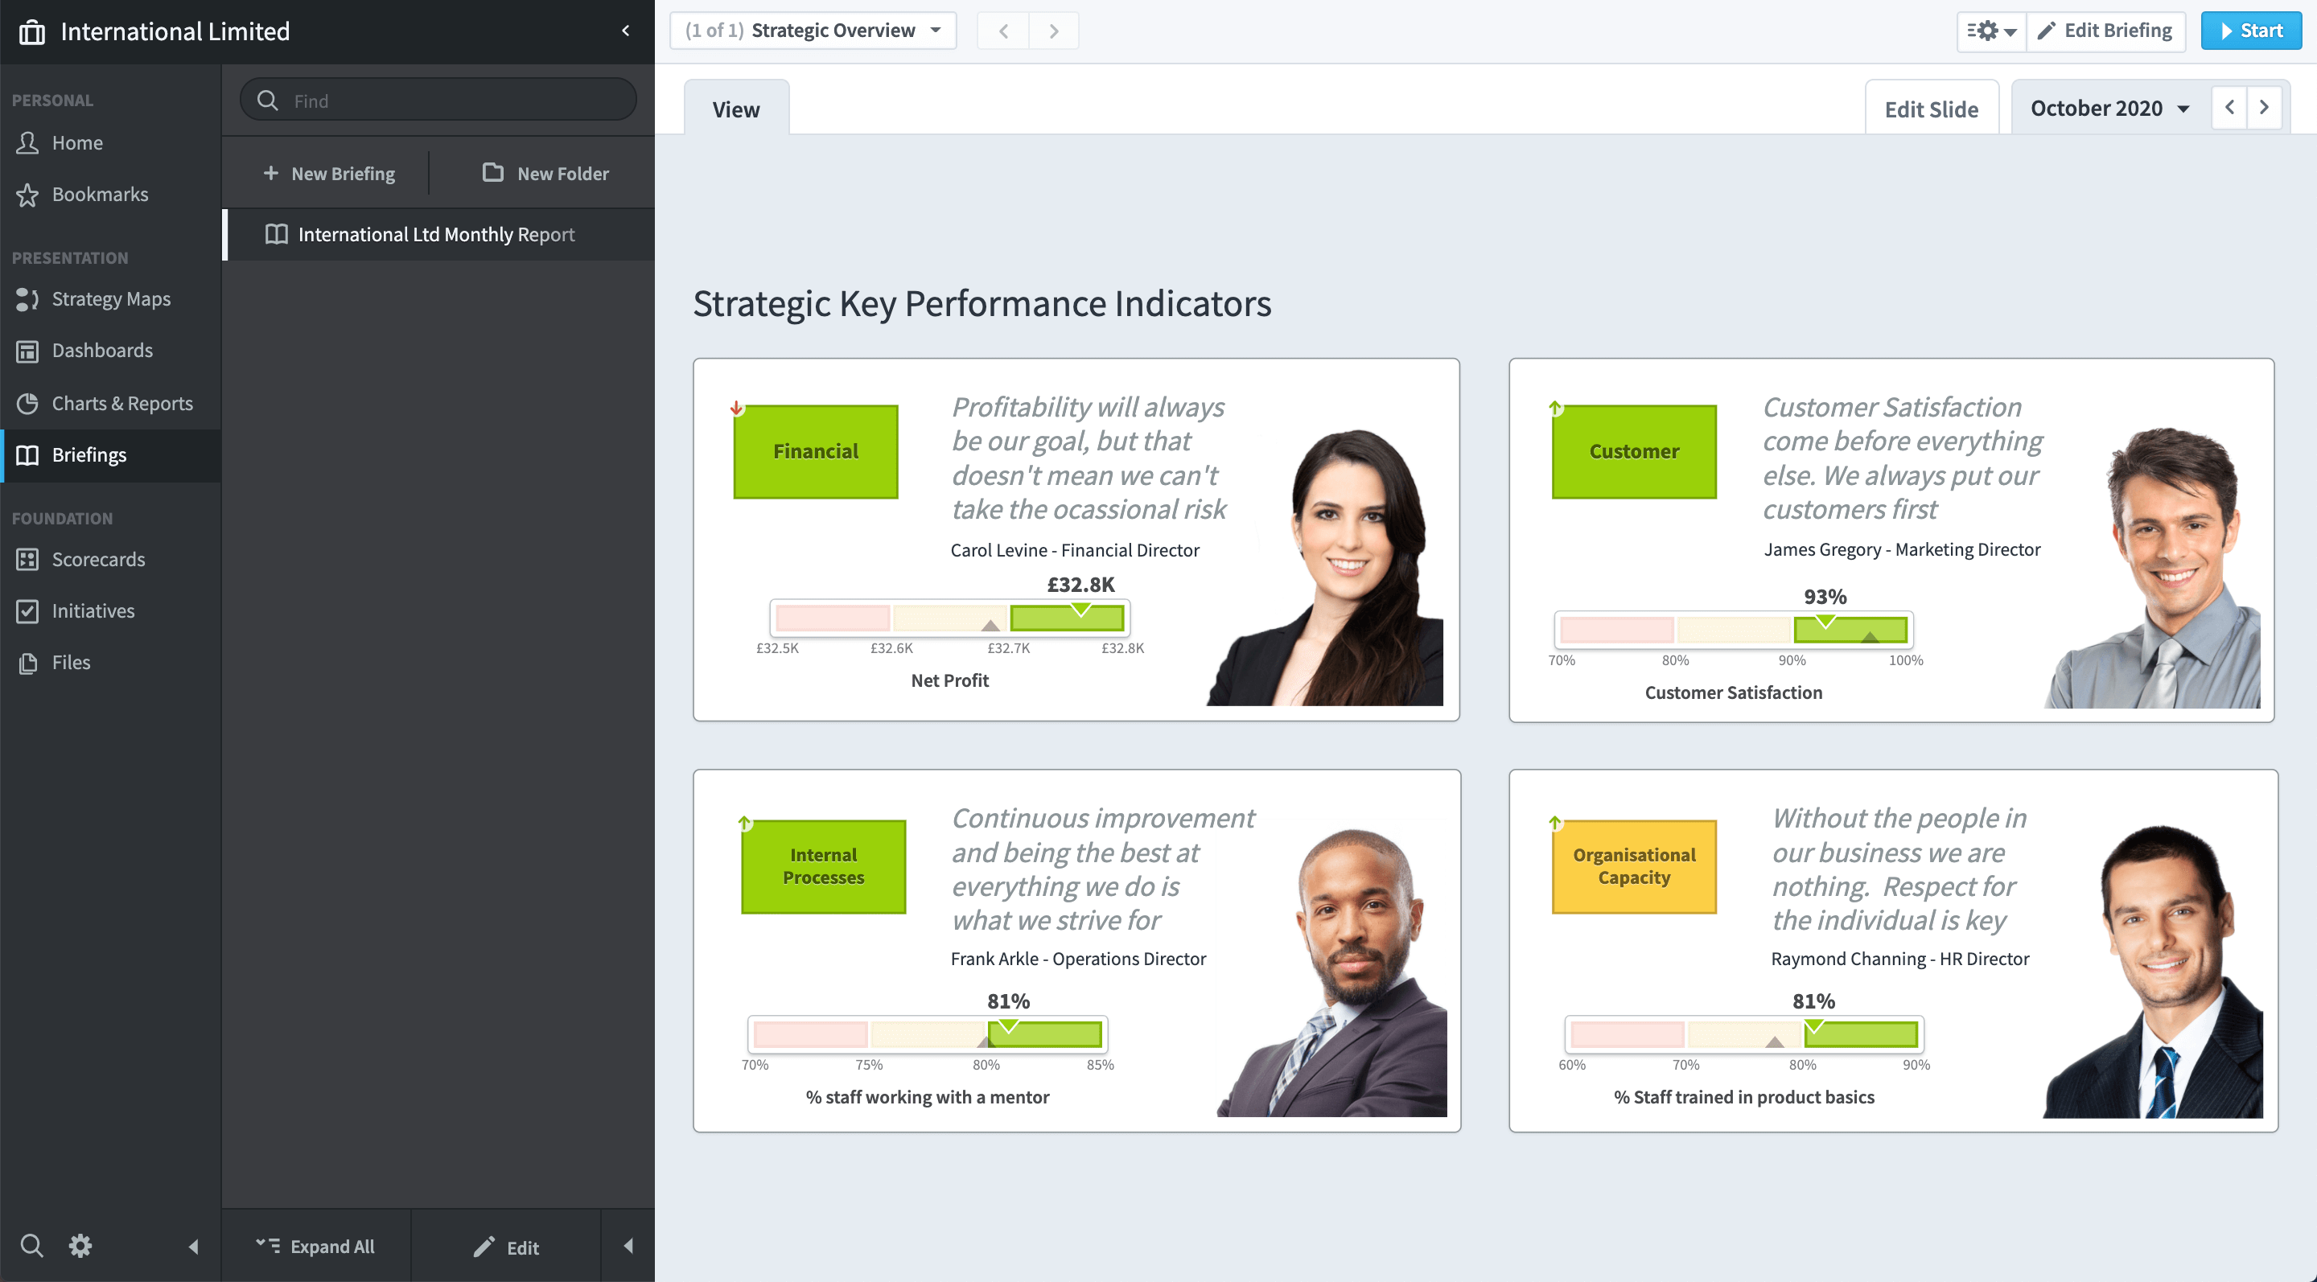Click the up trend arrow on Organisational Capacity
2317x1282 pixels.
(1555, 822)
